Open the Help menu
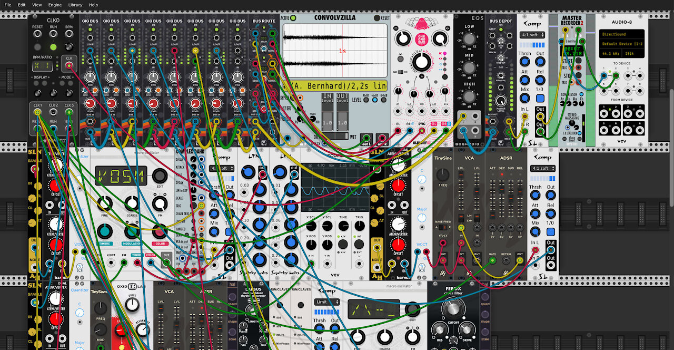The width and height of the screenshot is (674, 350). pos(93,5)
